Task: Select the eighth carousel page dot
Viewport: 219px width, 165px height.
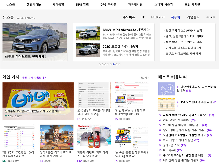Action: tap(119, 64)
